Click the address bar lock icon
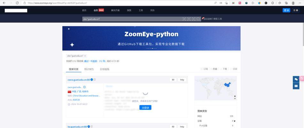 (24, 3)
